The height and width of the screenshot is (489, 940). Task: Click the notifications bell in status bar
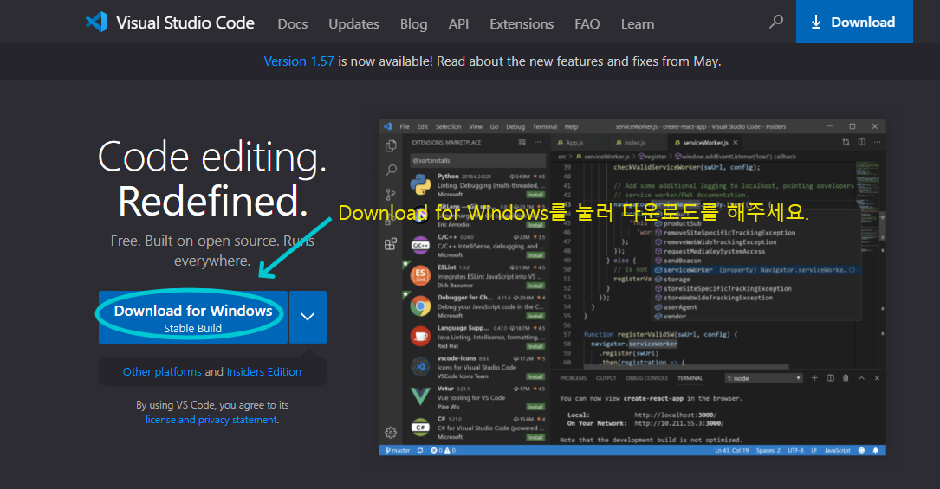point(876,450)
